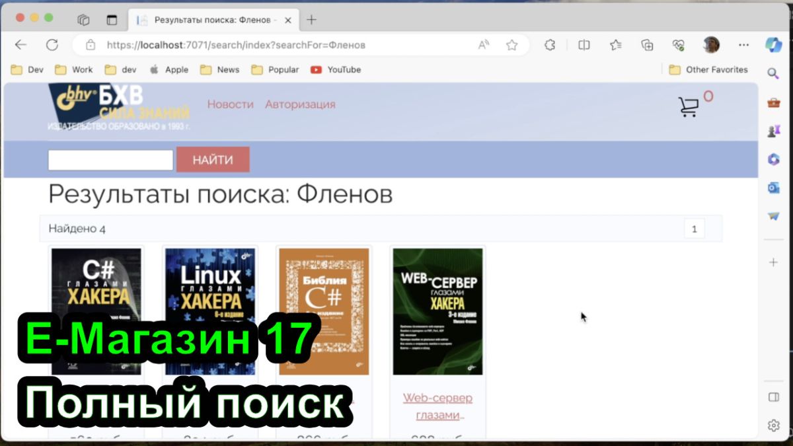Open sidebar Tools briefcase
This screenshot has width=793, height=446.
[x=773, y=102]
